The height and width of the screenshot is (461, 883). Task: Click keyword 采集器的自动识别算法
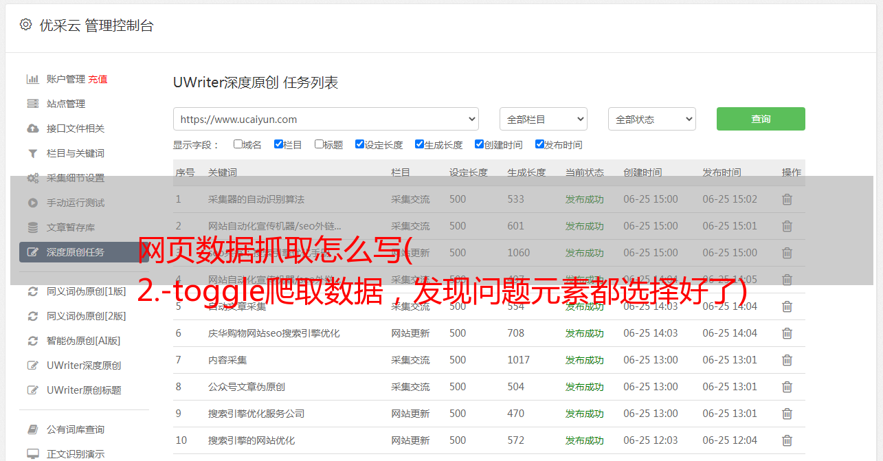click(256, 199)
